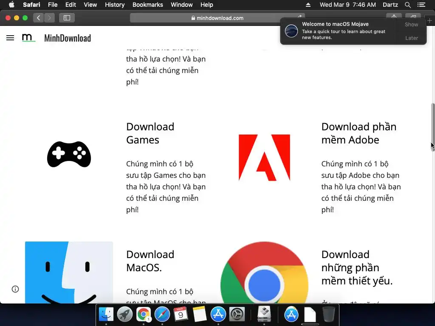Open the Window menu
Image resolution: width=435 pixels, height=326 pixels.
181,5
